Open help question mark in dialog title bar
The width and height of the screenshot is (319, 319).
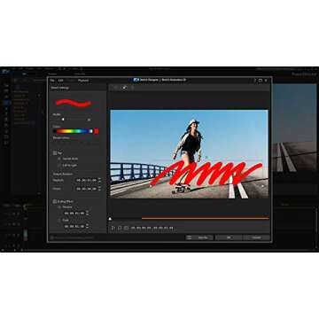[x=255, y=80]
